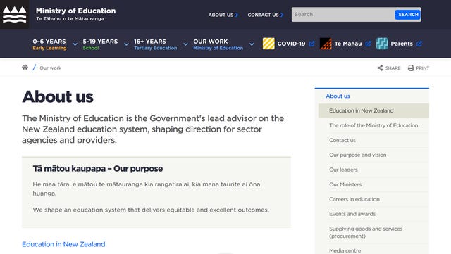This screenshot has width=451, height=254.
Task: Open the 16+ Years Tertiary Education menu
Action: tap(155, 44)
